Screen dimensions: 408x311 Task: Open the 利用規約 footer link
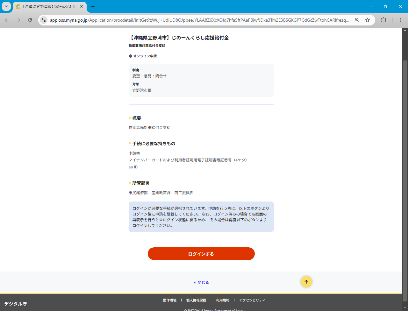(222, 300)
